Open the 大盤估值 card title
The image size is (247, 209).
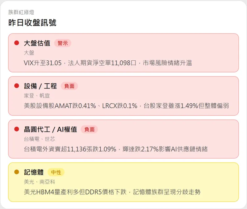(37, 43)
